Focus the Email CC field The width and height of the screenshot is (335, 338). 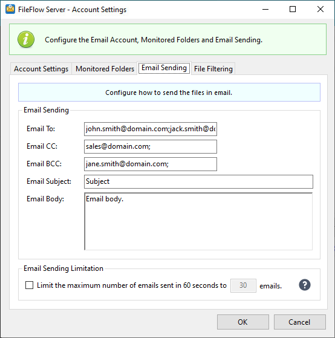pyautogui.click(x=151, y=146)
